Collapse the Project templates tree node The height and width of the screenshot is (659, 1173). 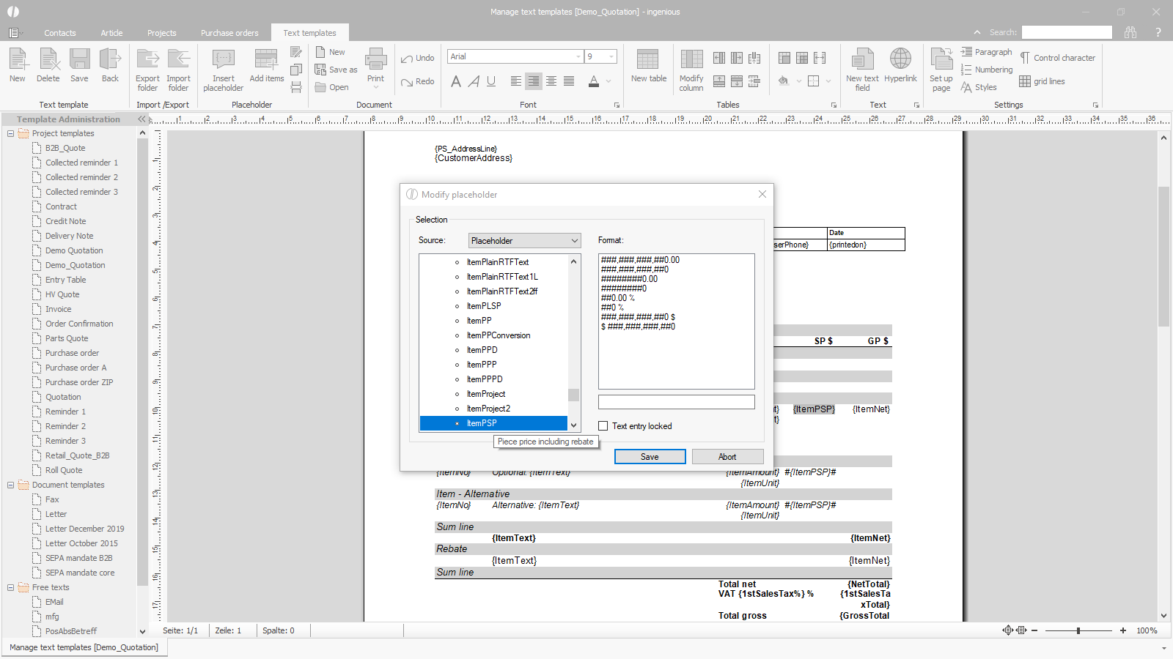point(10,133)
